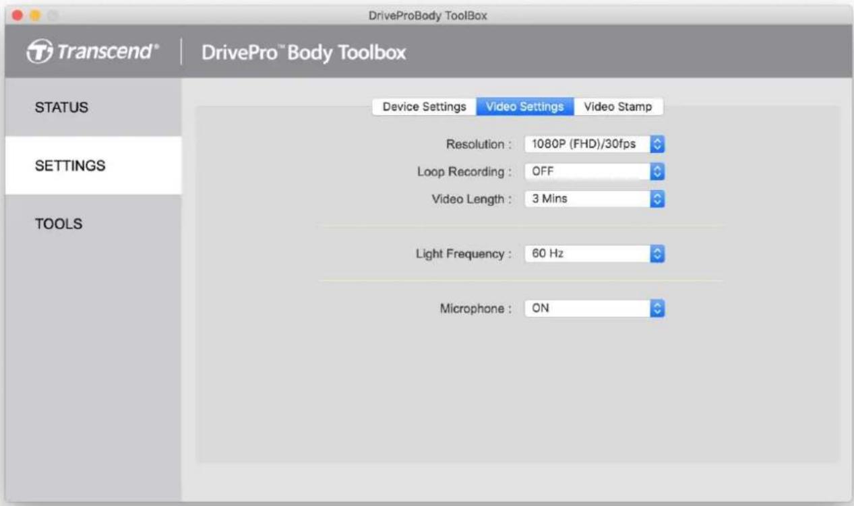The height and width of the screenshot is (506, 854).
Task: Select SETTINGS in the sidebar
Action: tap(93, 166)
